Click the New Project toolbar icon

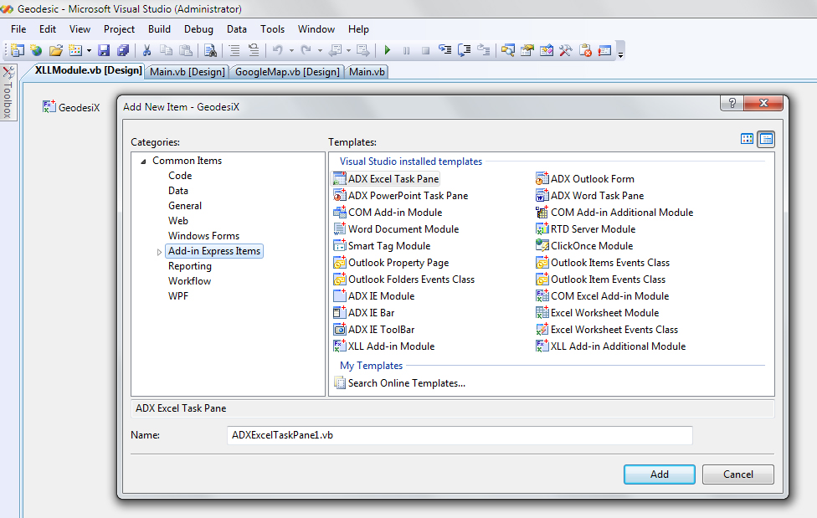18,50
